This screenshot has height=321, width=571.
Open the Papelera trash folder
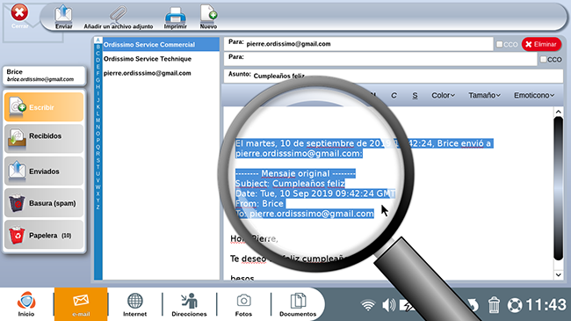44,235
